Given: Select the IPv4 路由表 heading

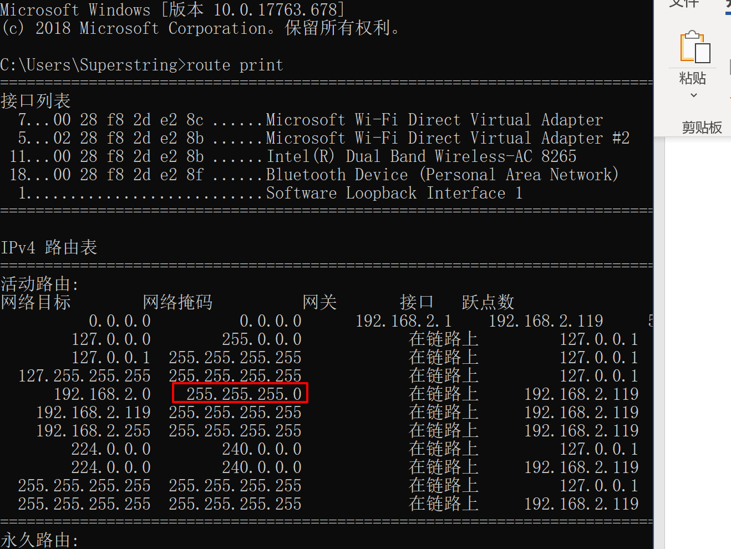Looking at the screenshot, I should 49,247.
